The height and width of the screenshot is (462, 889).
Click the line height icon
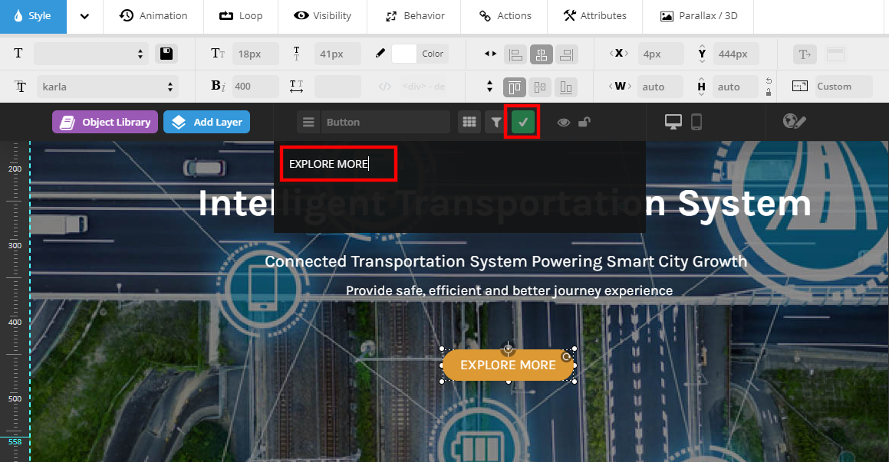(x=297, y=54)
